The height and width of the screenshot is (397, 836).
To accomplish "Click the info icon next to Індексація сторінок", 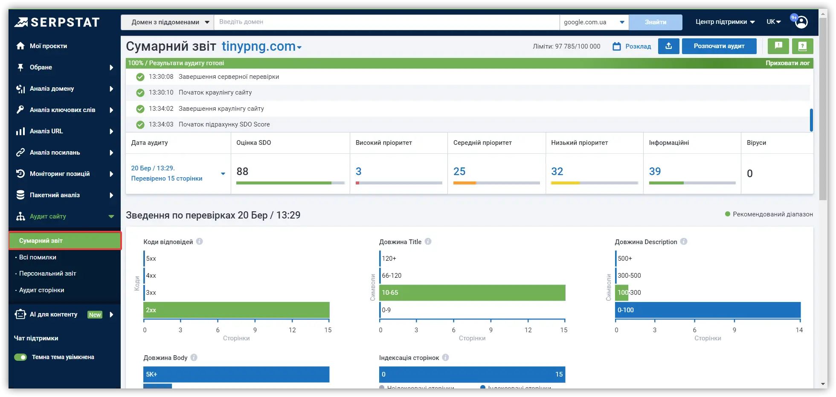I will pos(445,357).
